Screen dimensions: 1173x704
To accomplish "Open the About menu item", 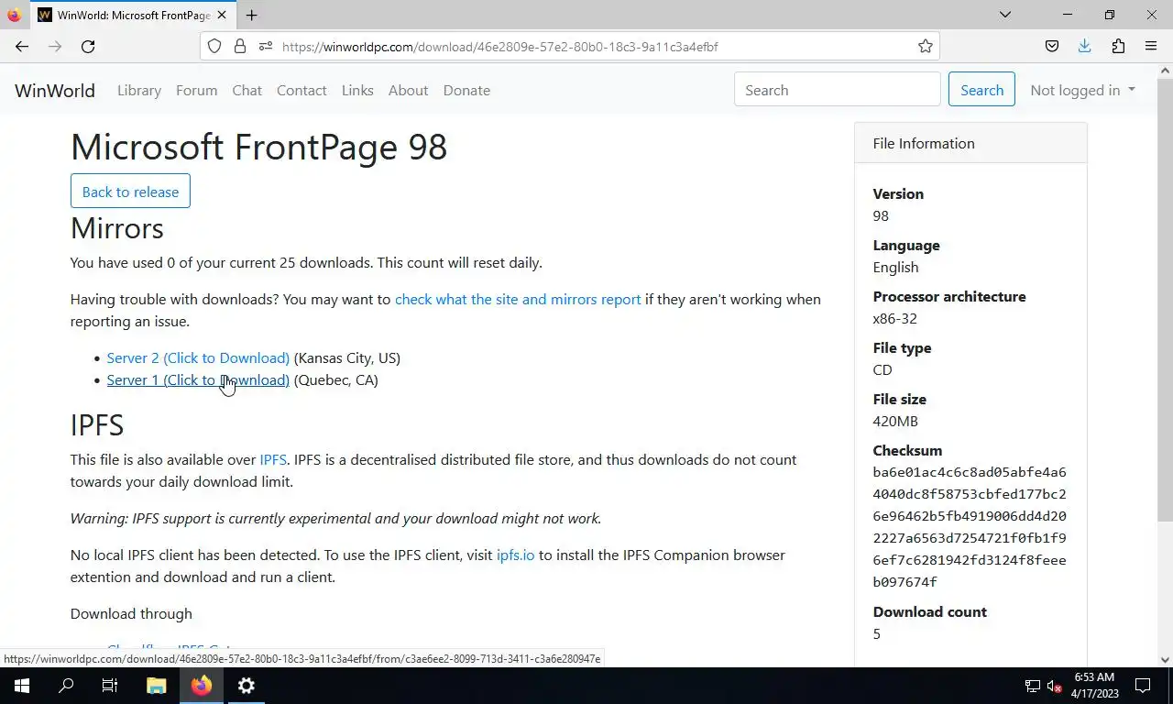I will tap(408, 90).
